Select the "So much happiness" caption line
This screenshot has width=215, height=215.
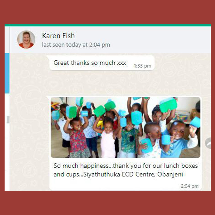[x=126, y=166]
